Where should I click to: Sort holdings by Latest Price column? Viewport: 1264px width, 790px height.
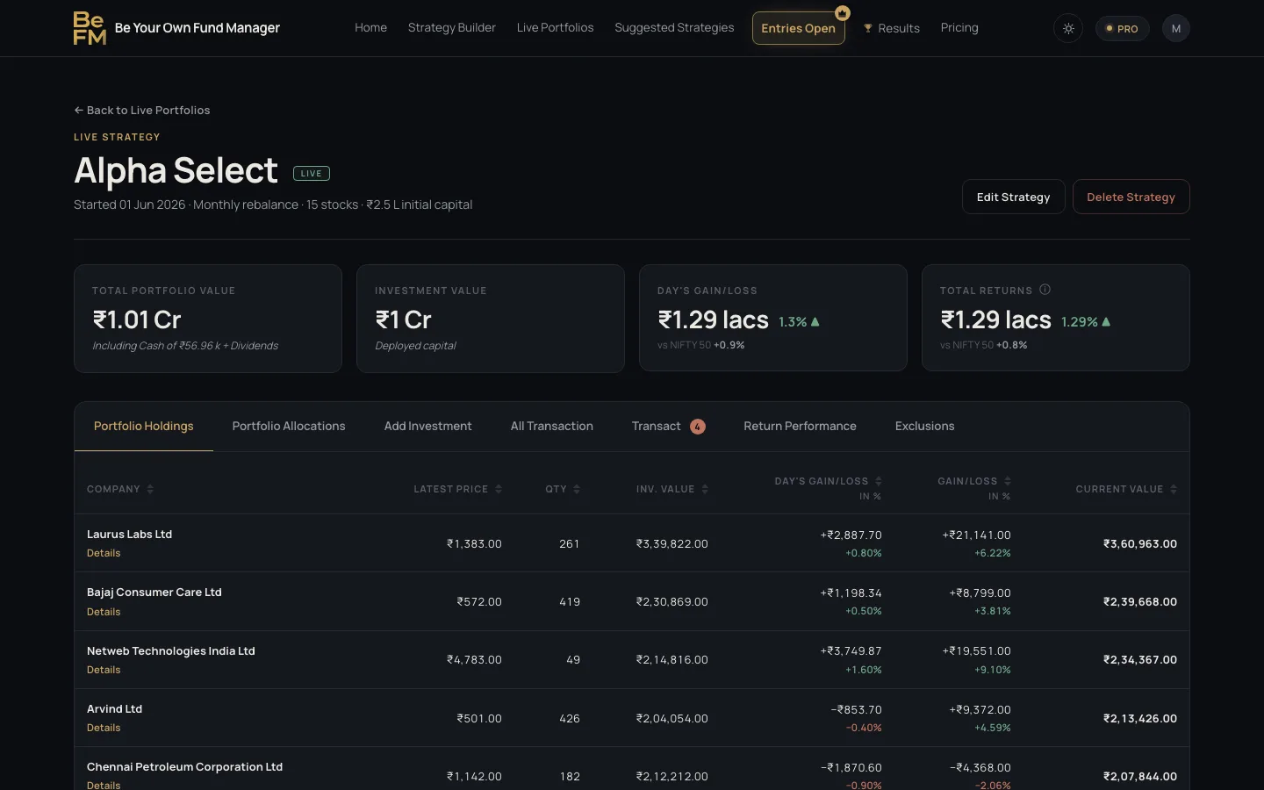point(457,489)
